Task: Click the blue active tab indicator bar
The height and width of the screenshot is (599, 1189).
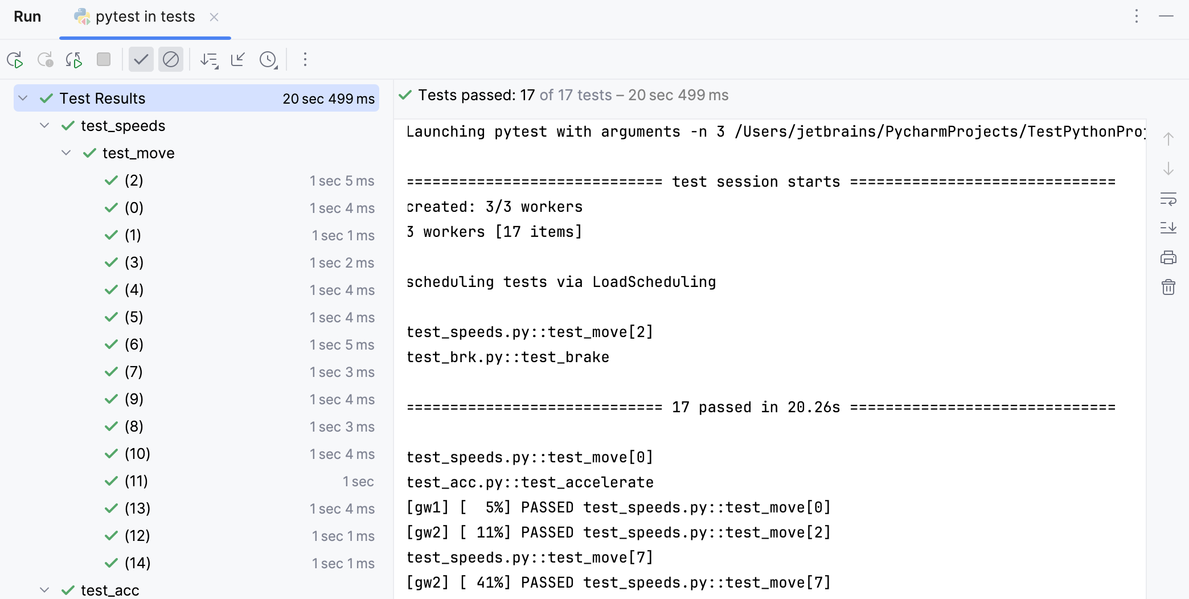Action: coord(145,36)
